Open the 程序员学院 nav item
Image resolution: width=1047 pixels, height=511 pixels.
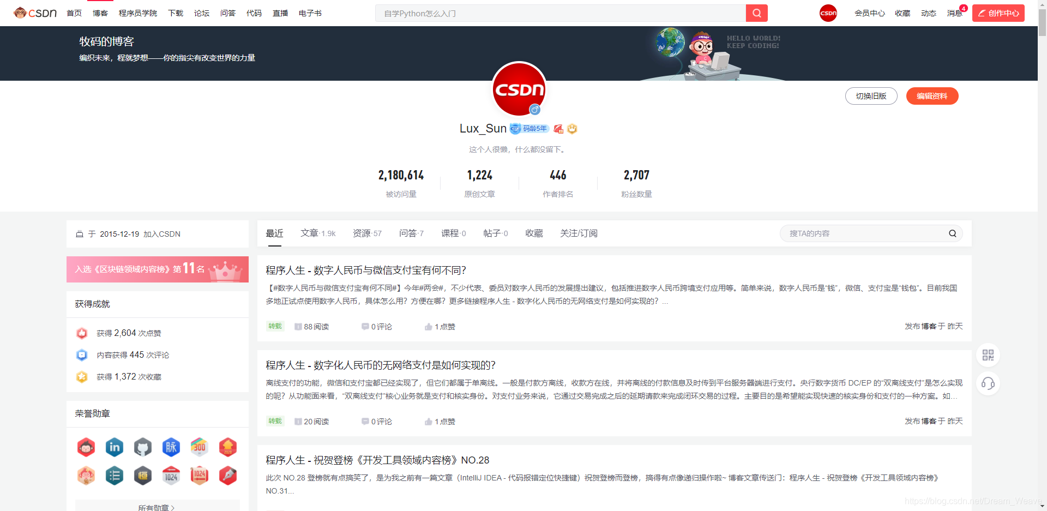point(138,13)
